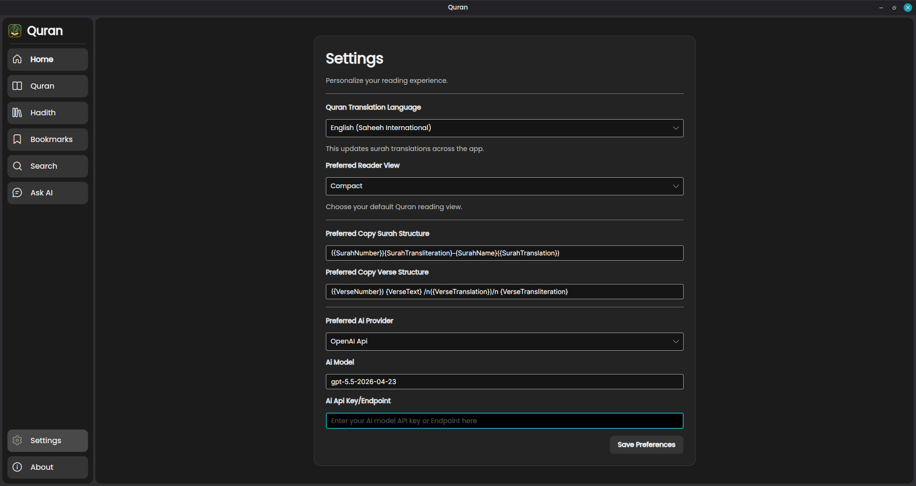Click chevron of Compact reader view select

point(676,186)
